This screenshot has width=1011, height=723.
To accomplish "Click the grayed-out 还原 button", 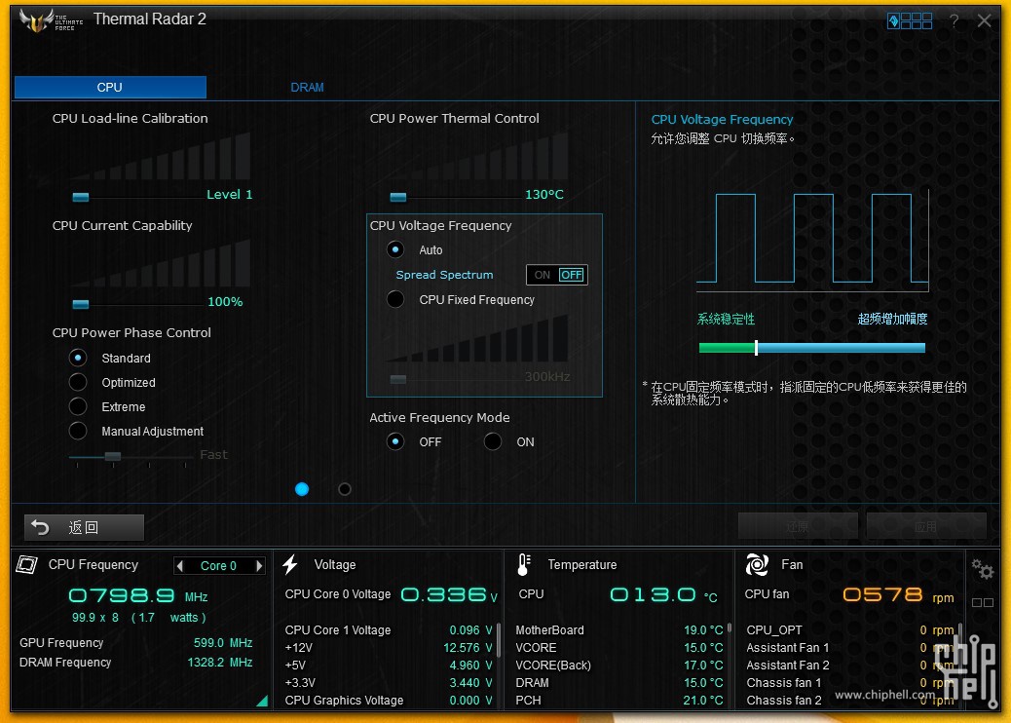I will click(x=798, y=526).
